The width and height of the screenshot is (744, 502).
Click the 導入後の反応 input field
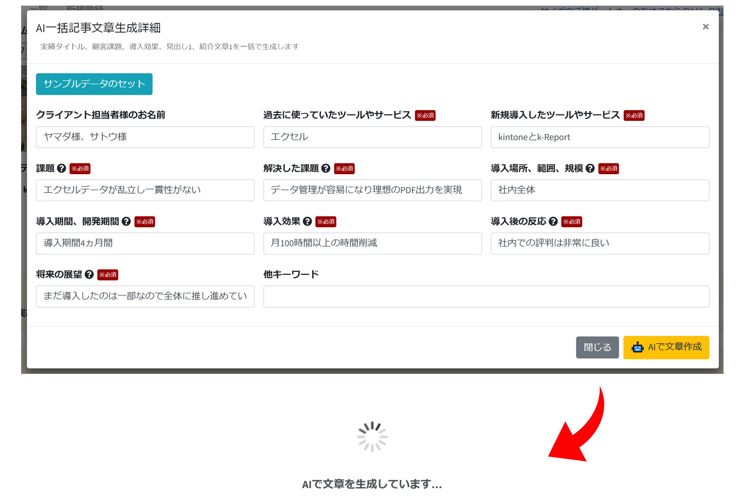[x=600, y=243]
